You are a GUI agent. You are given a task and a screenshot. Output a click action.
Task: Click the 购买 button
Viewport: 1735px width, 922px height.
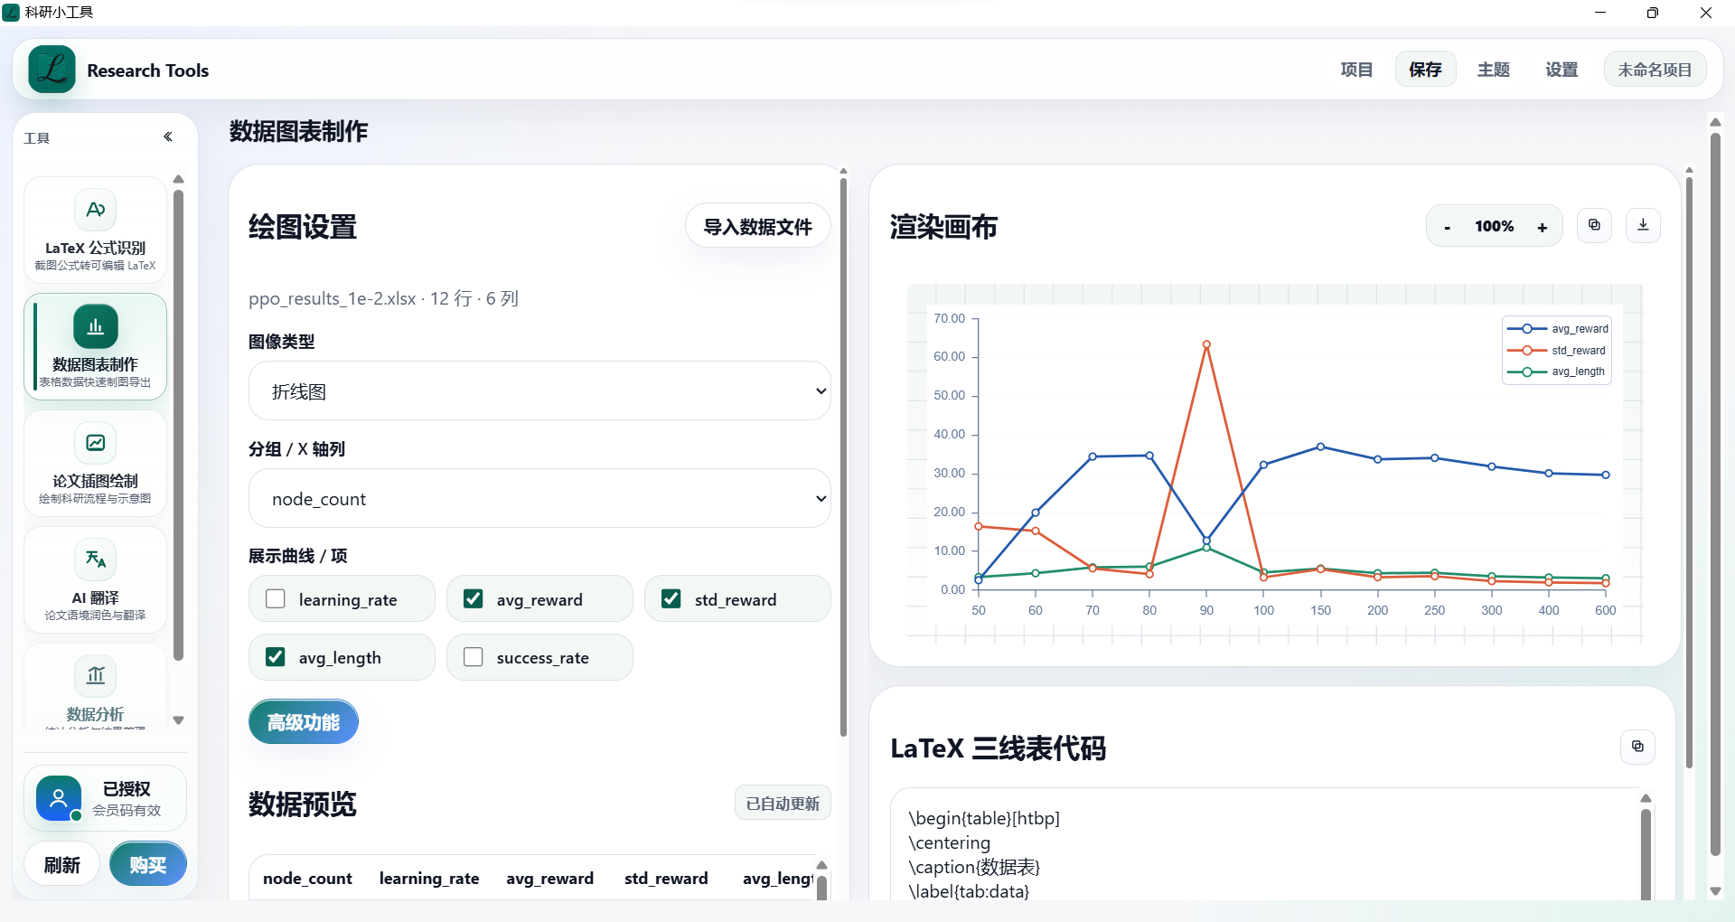(x=147, y=865)
